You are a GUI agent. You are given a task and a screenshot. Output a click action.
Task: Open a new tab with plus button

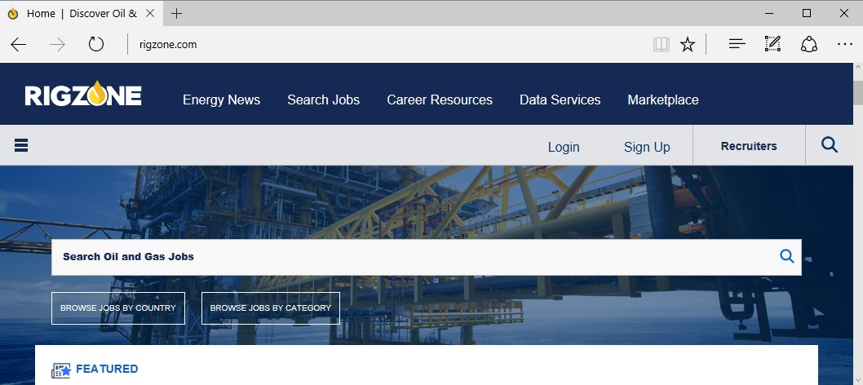(x=176, y=13)
